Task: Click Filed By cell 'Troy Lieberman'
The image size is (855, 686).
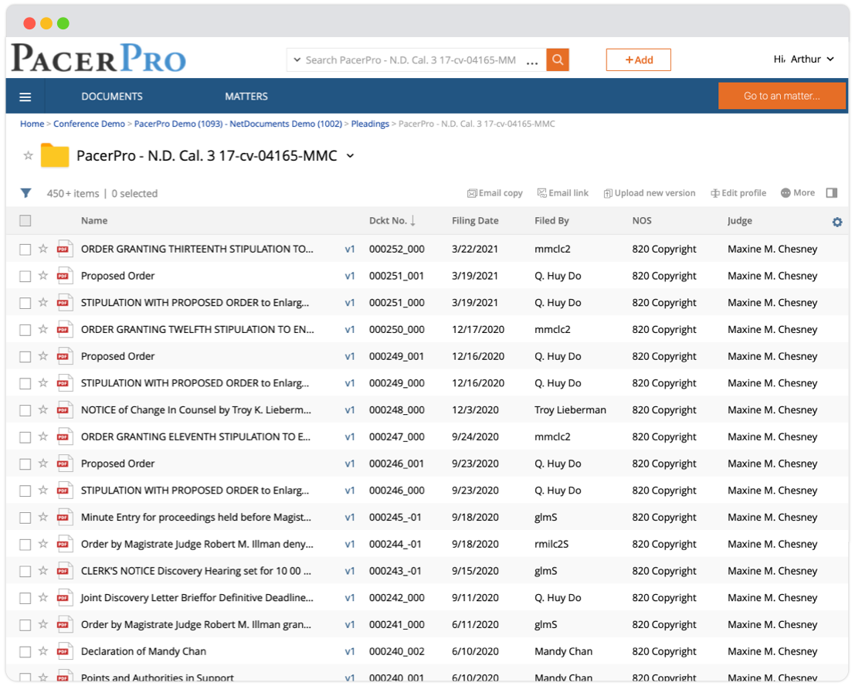Action: pyautogui.click(x=570, y=410)
